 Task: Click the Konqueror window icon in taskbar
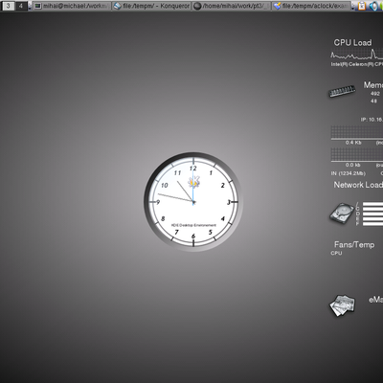[x=118, y=6]
